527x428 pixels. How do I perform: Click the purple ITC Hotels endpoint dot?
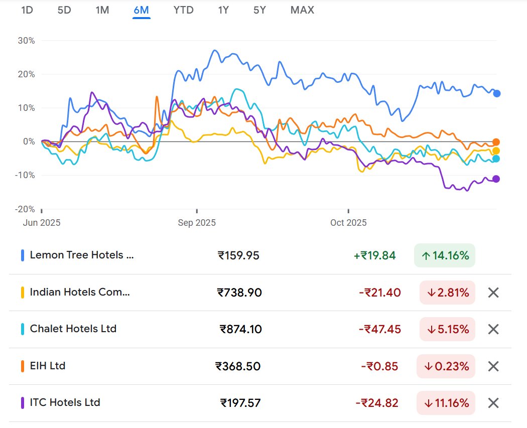496,178
